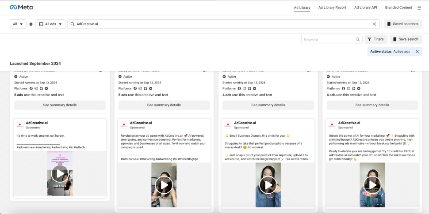See summary details for fourth ad
The width and height of the screenshot is (429, 214).
[x=372, y=105]
